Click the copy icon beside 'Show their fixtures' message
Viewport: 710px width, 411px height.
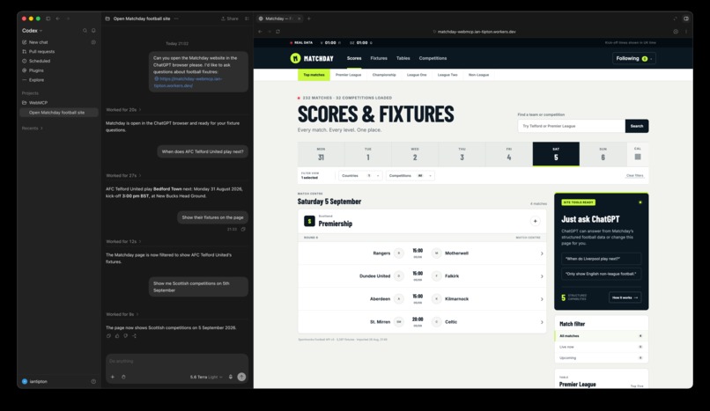[x=243, y=229]
